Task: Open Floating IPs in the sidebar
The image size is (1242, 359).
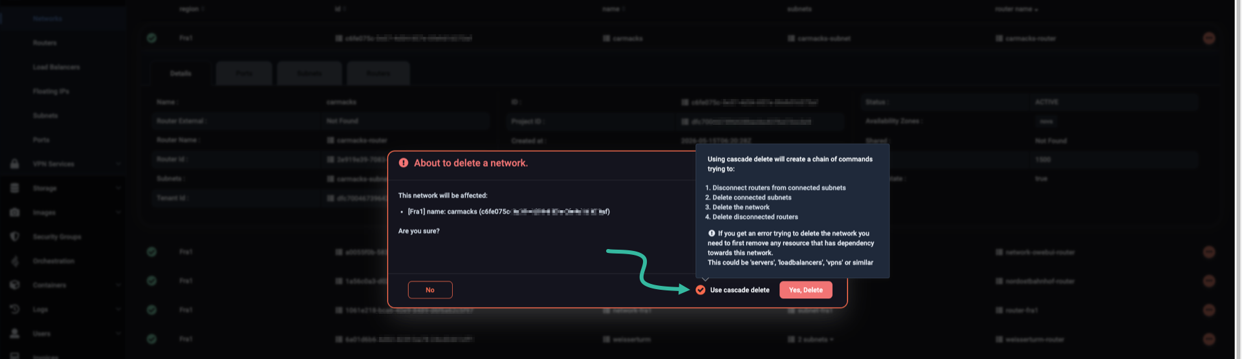Action: click(x=51, y=91)
